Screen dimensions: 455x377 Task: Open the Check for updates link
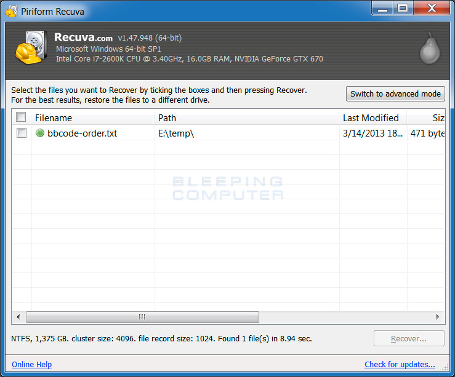[400, 364]
